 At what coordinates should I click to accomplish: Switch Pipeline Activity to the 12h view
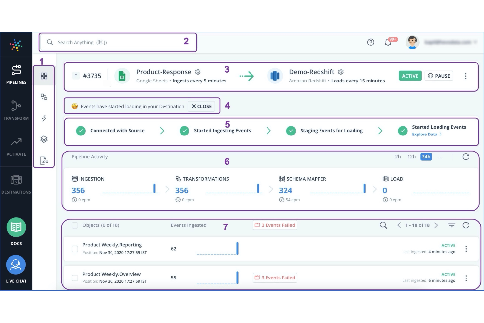tap(411, 157)
